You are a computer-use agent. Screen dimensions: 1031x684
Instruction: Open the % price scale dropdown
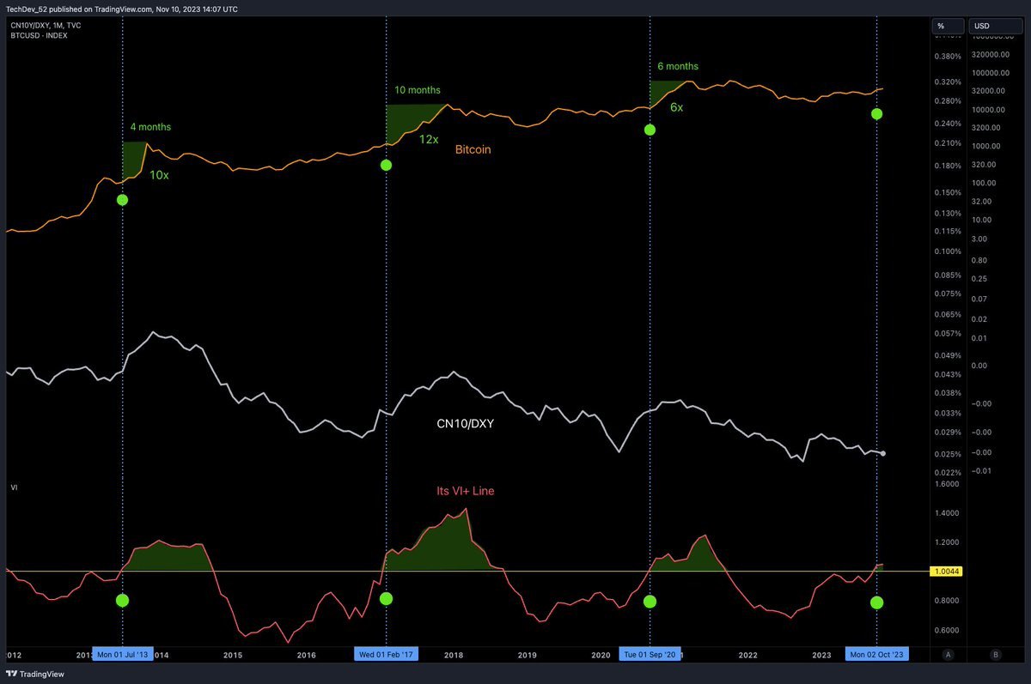(x=948, y=26)
